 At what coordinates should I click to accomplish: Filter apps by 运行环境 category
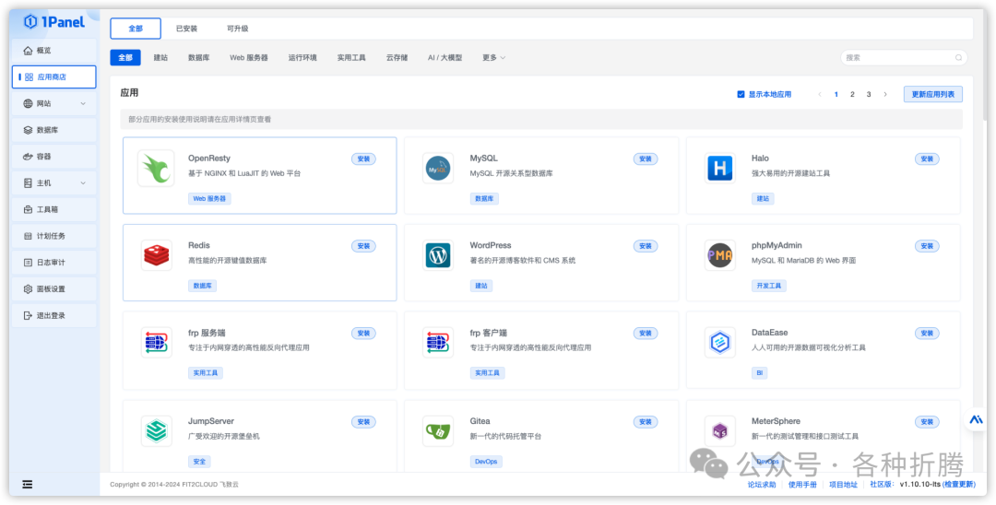click(302, 57)
